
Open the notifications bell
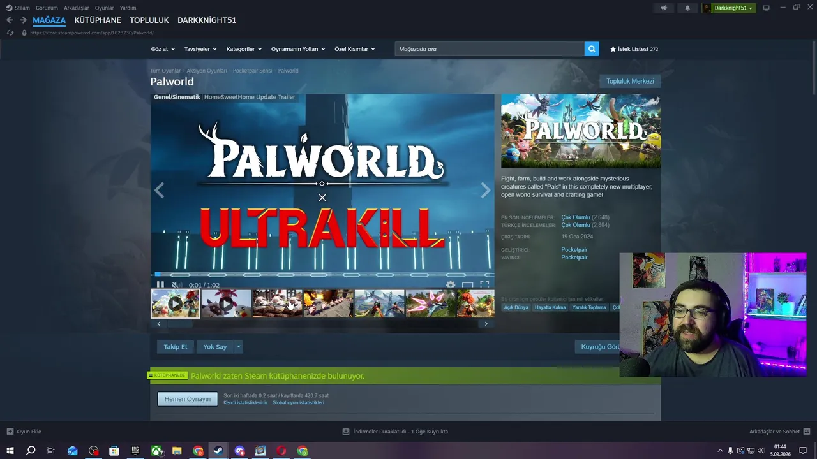(687, 8)
